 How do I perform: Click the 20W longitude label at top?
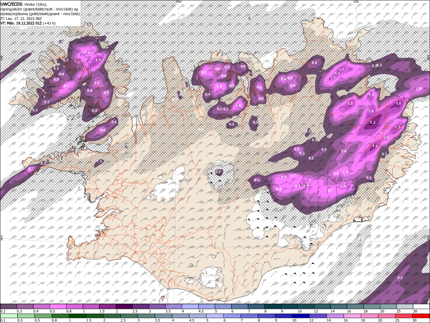tap(179, 1)
